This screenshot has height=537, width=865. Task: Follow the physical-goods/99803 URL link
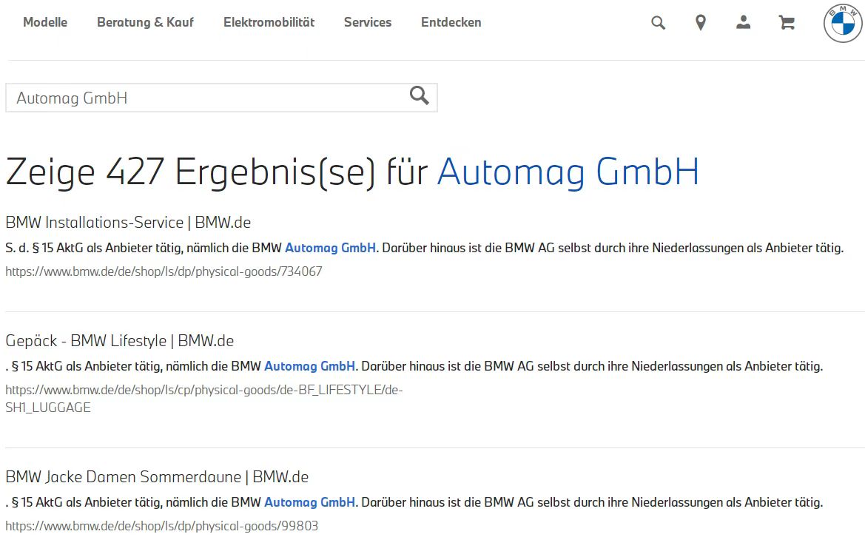(x=161, y=525)
